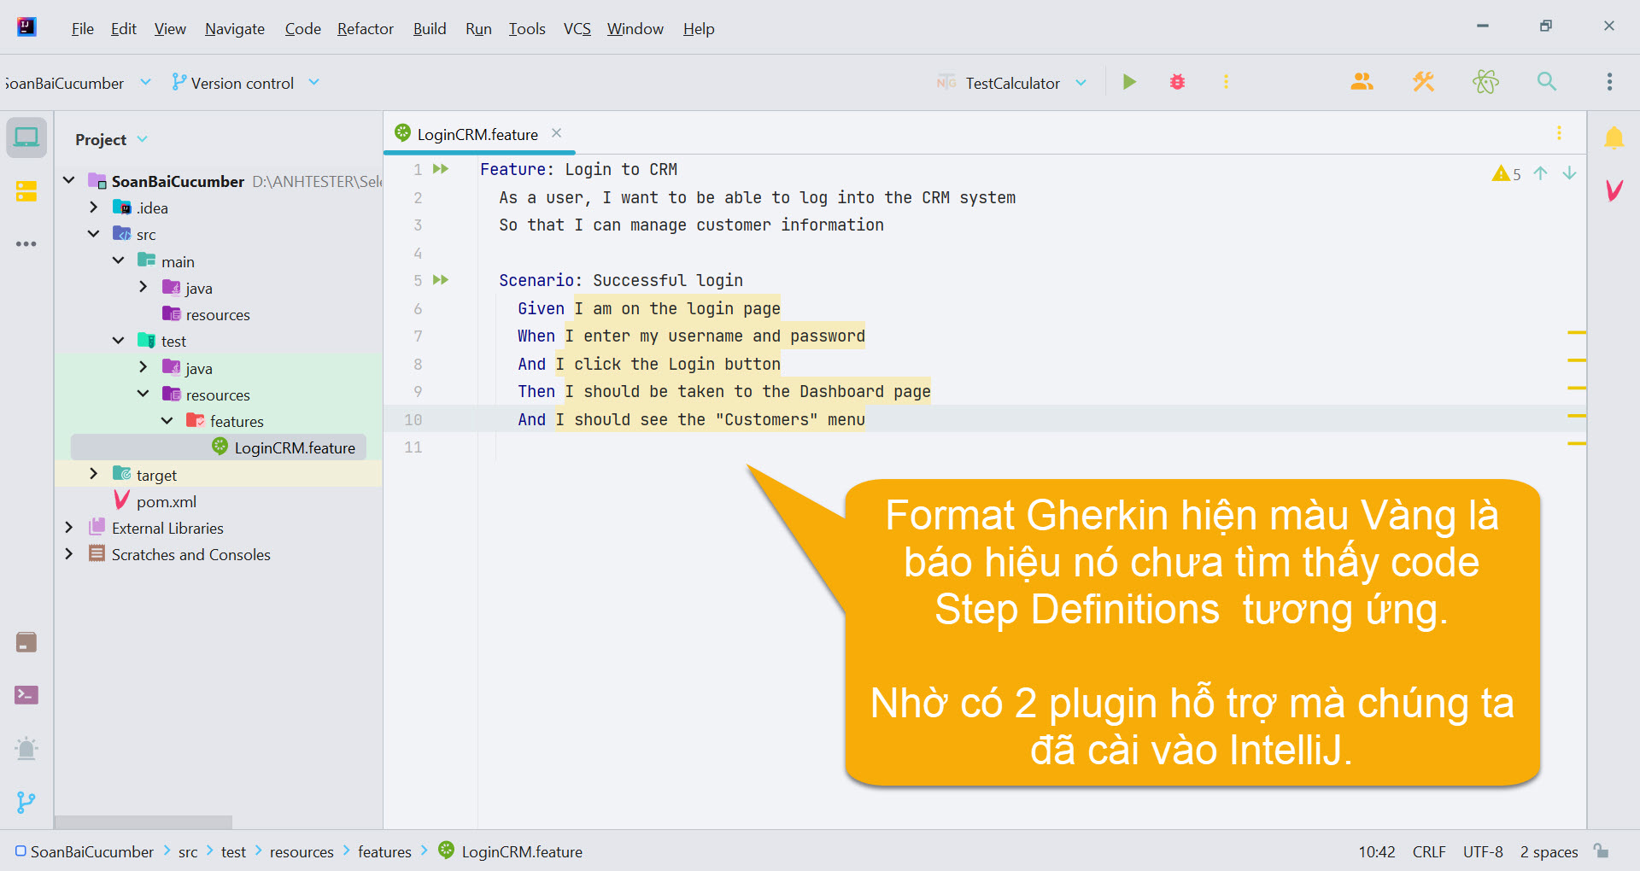Collapse the features folder
Screen dimensions: 1640x871
click(x=167, y=421)
